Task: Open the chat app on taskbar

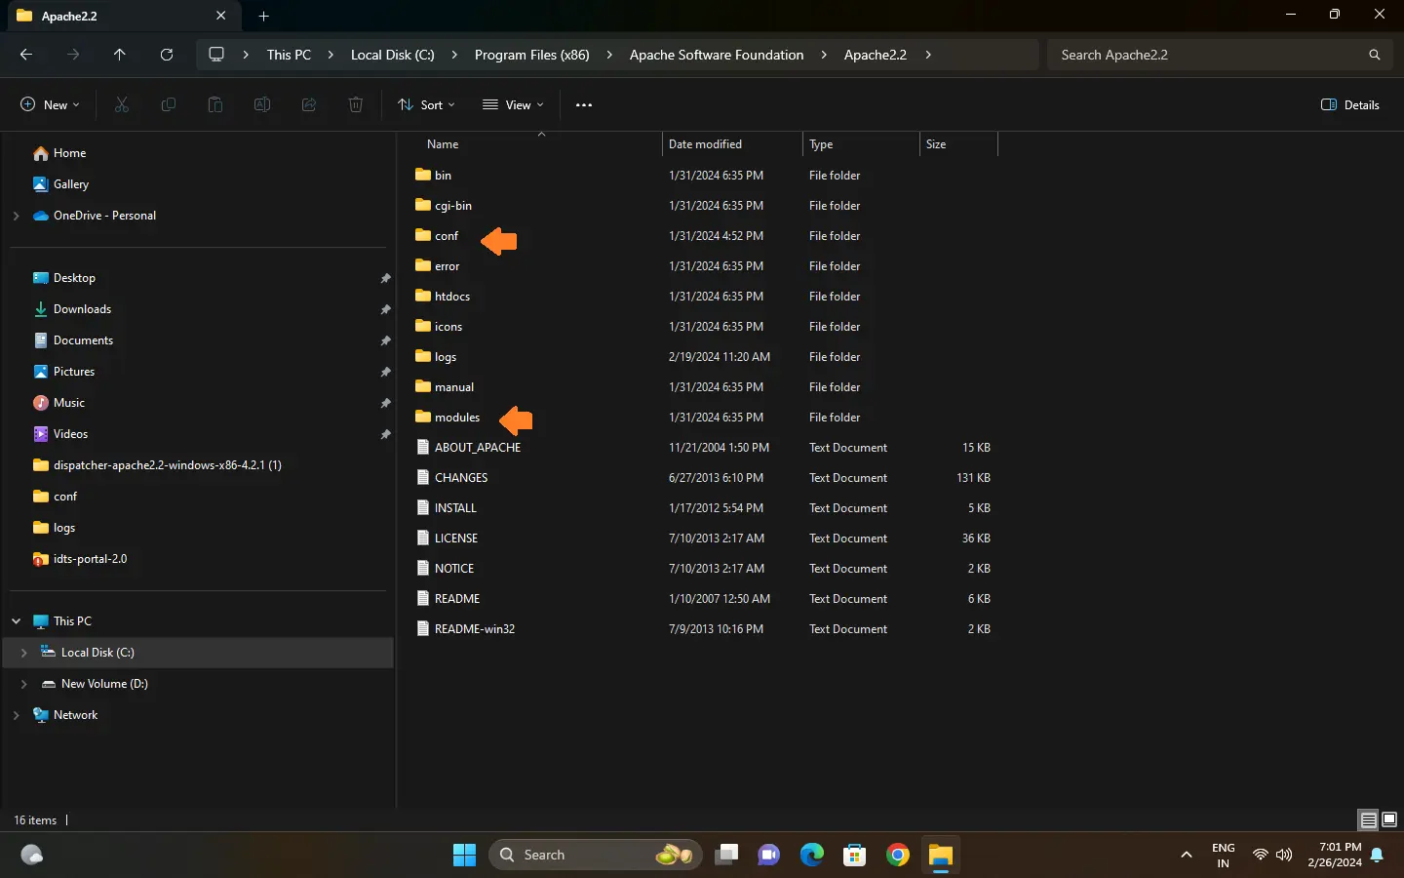Action: coord(769,855)
